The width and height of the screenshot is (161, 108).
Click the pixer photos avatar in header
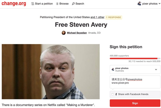click(139, 4)
